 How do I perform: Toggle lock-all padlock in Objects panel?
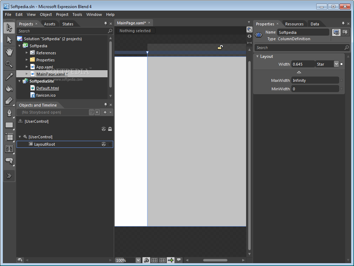[x=110, y=129]
